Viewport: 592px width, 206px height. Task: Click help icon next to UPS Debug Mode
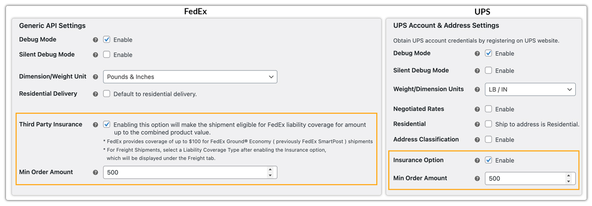click(477, 54)
